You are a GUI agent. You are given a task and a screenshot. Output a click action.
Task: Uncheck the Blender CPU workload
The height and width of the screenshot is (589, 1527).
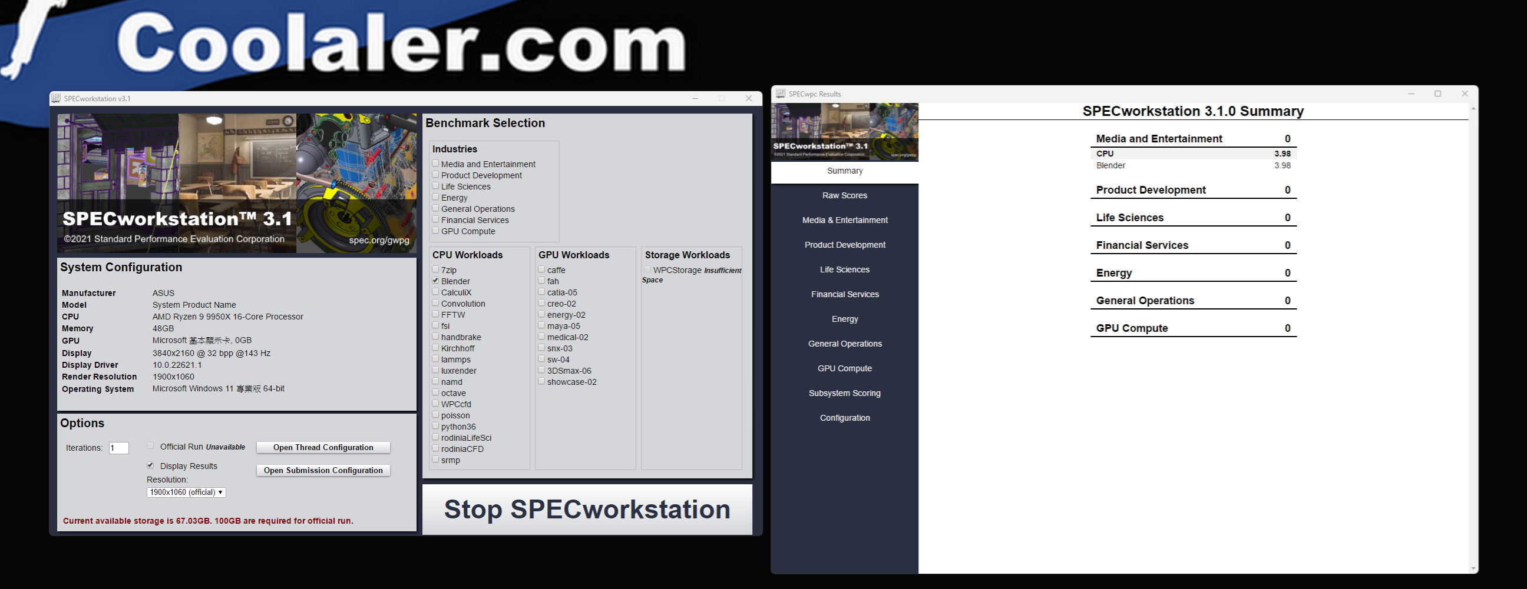coord(436,281)
